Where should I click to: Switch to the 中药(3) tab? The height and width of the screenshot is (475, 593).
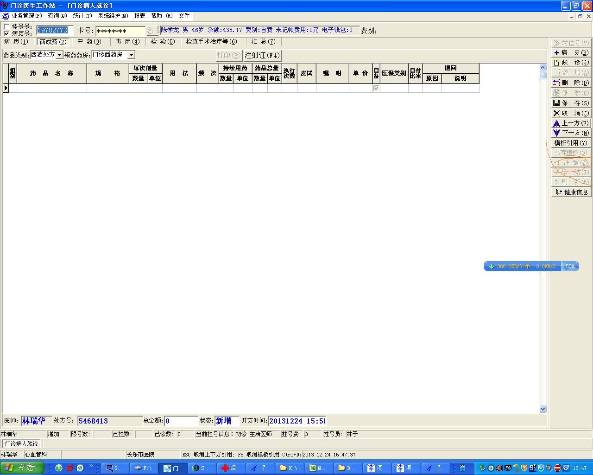[x=89, y=42]
